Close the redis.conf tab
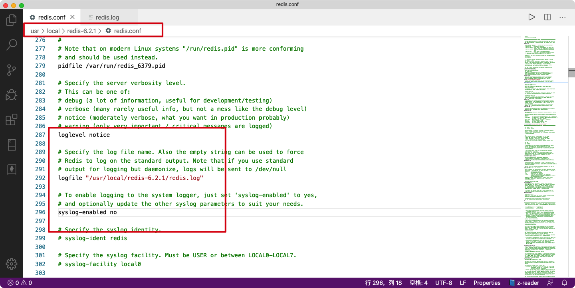The image size is (575, 288). point(72,17)
